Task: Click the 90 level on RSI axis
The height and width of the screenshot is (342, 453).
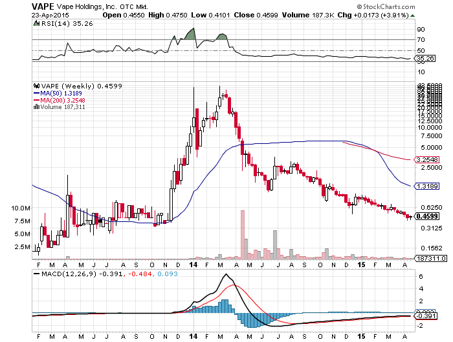Action: [x=421, y=30]
